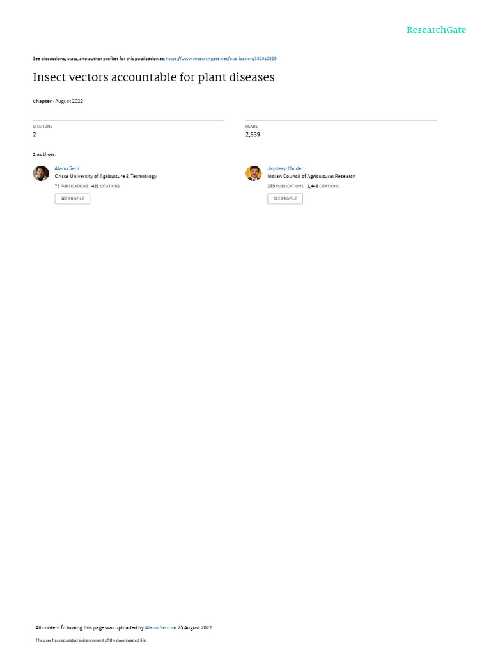Click the '1,446 Citations' stat

pyautogui.click(x=323, y=186)
